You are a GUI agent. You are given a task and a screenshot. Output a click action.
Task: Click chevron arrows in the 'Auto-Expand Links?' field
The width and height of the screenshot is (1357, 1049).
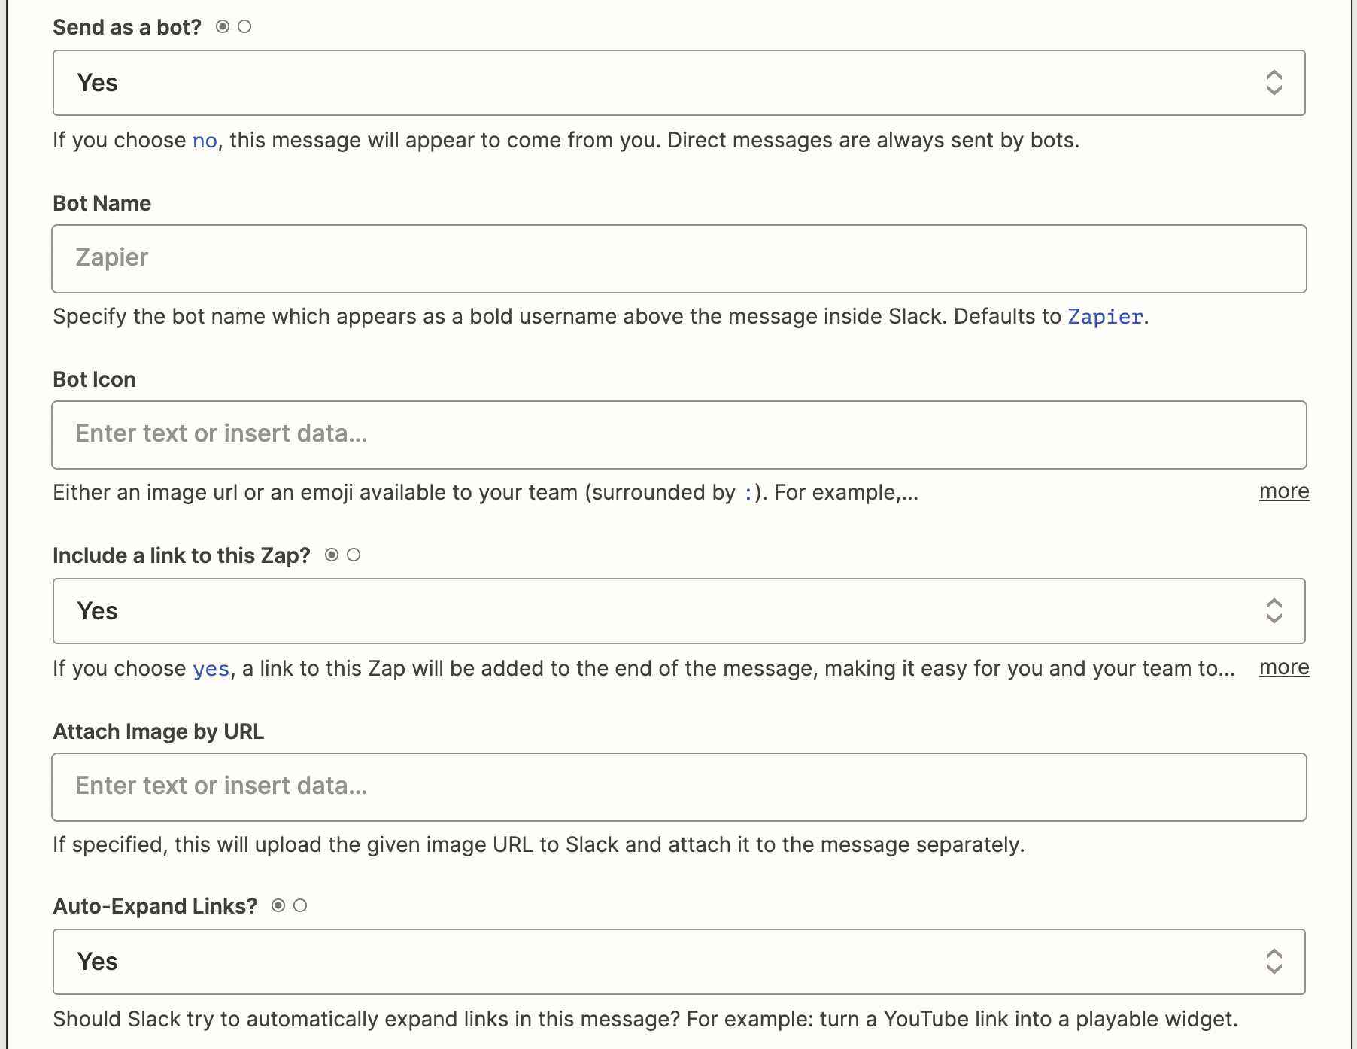[1274, 962]
